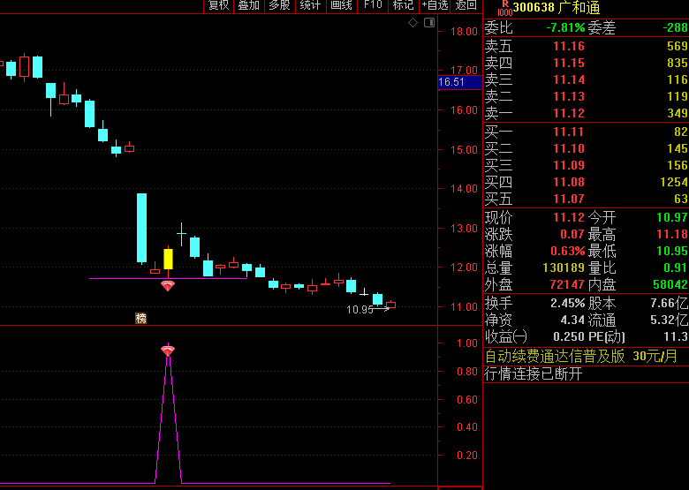Open the 多股 view
This screenshot has width=689, height=490.
[279, 5]
